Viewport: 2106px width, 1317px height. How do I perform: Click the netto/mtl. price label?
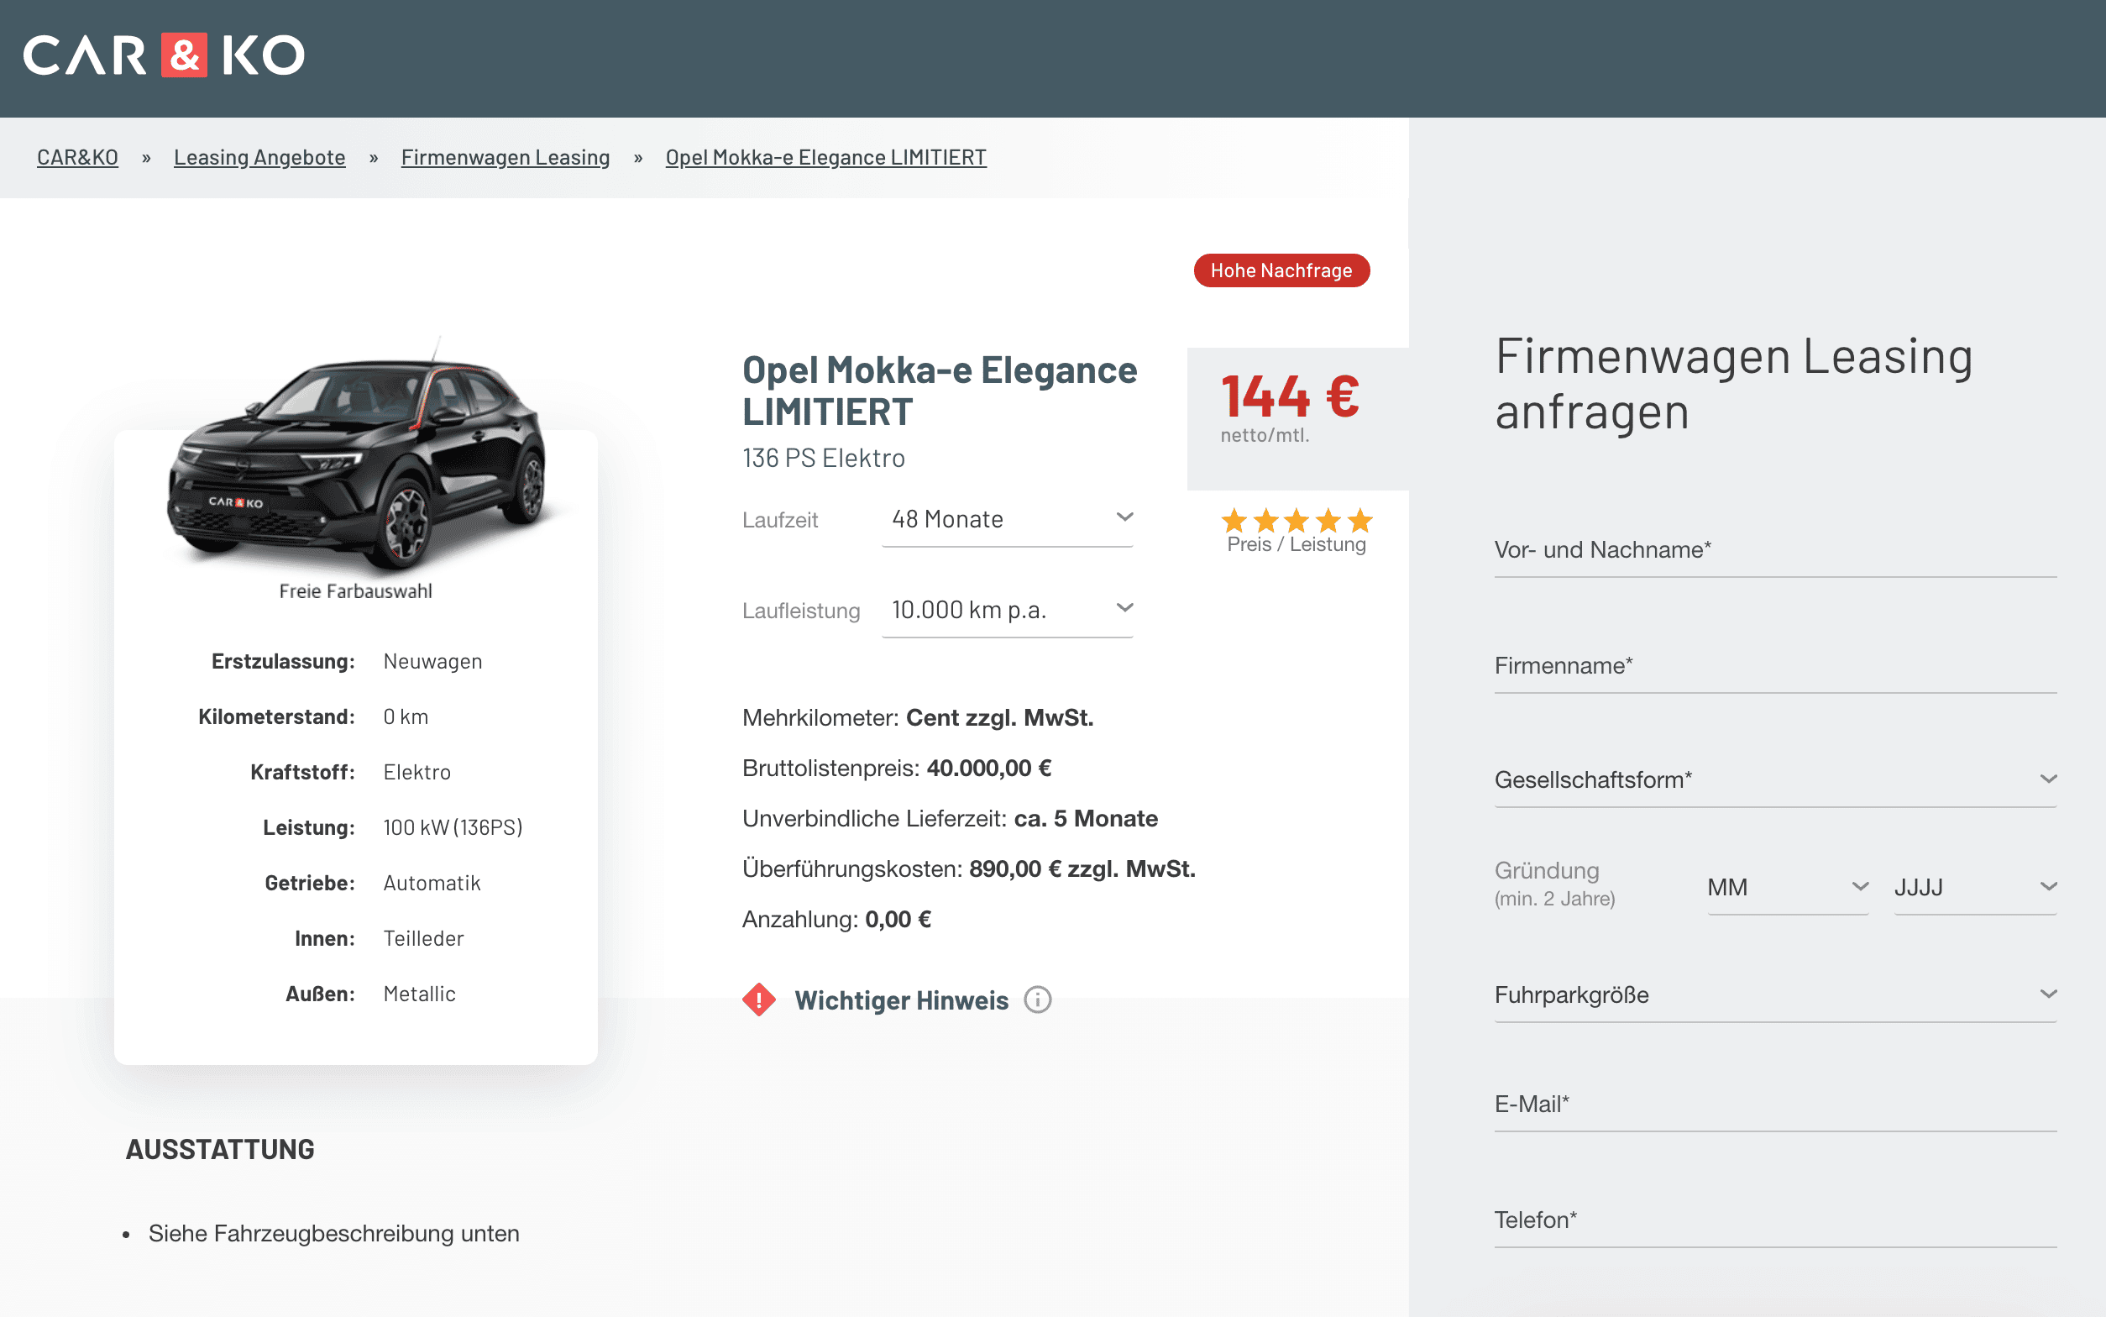pos(1264,436)
